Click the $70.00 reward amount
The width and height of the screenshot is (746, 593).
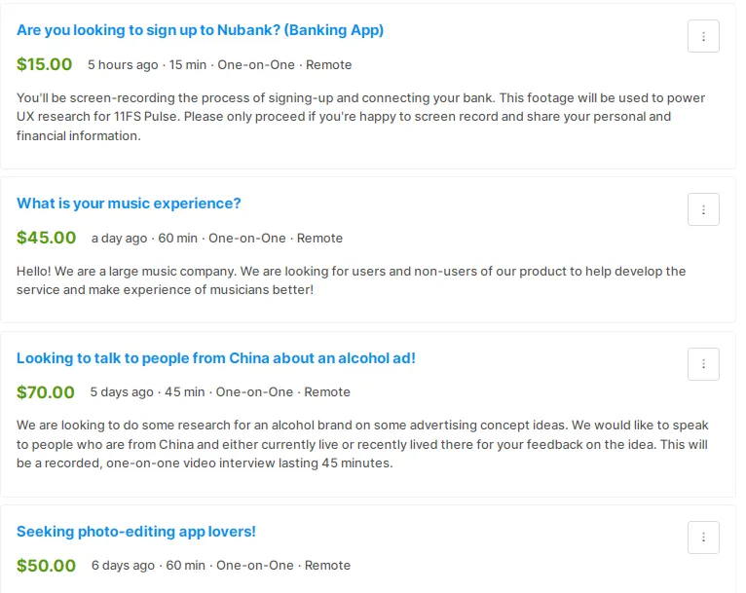(x=45, y=392)
